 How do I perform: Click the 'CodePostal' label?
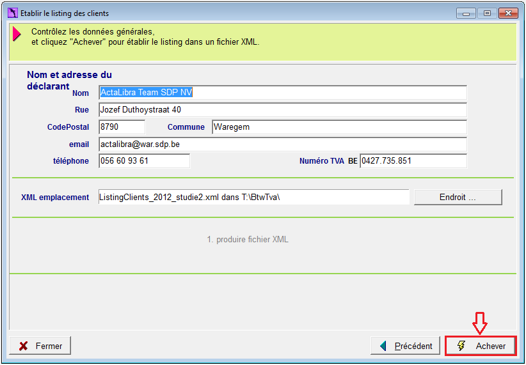68,127
